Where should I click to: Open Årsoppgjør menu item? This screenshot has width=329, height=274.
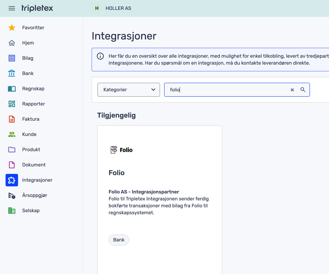35,195
